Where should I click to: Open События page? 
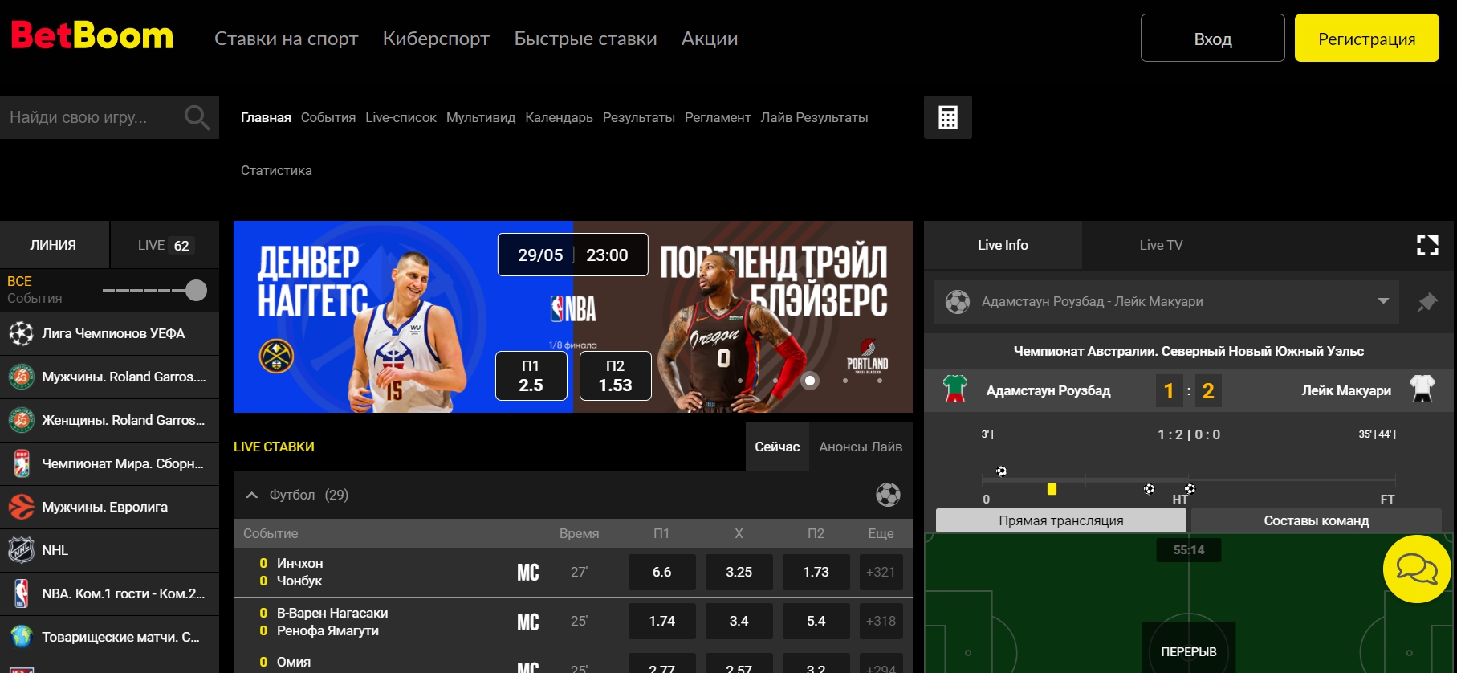[328, 117]
